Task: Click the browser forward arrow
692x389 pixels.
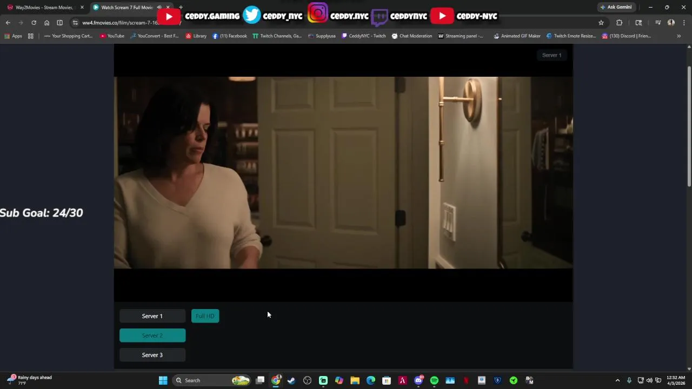Action: click(21, 23)
